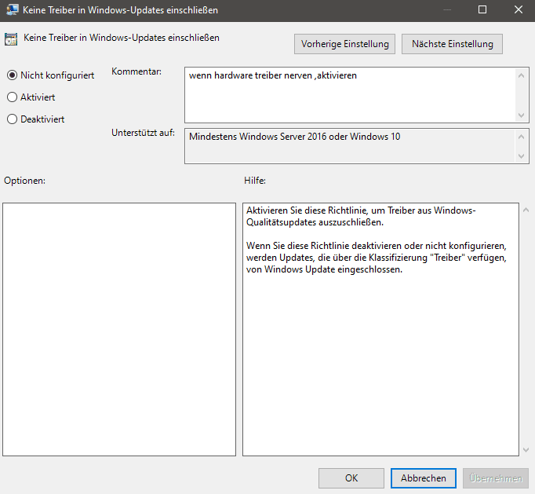Click the Kommentar scrollbar up arrow

click(521, 75)
